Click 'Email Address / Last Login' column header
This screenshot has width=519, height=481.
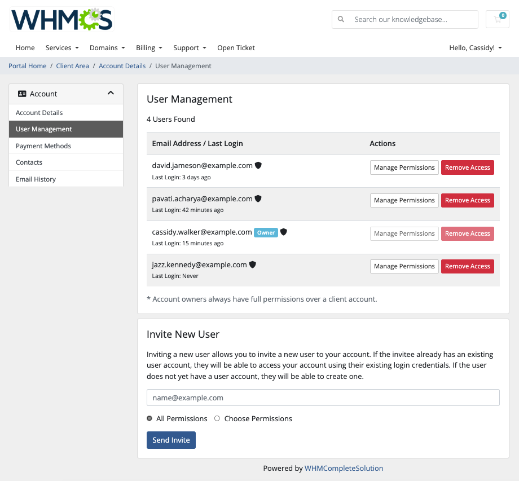coord(197,143)
